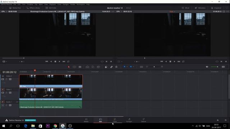
Task: Toggle the Linked Selection chain icon
Action: (111, 67)
